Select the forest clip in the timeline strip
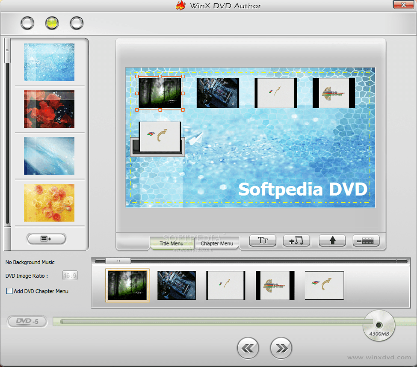Screen dimensions: 417x367 (127, 285)
